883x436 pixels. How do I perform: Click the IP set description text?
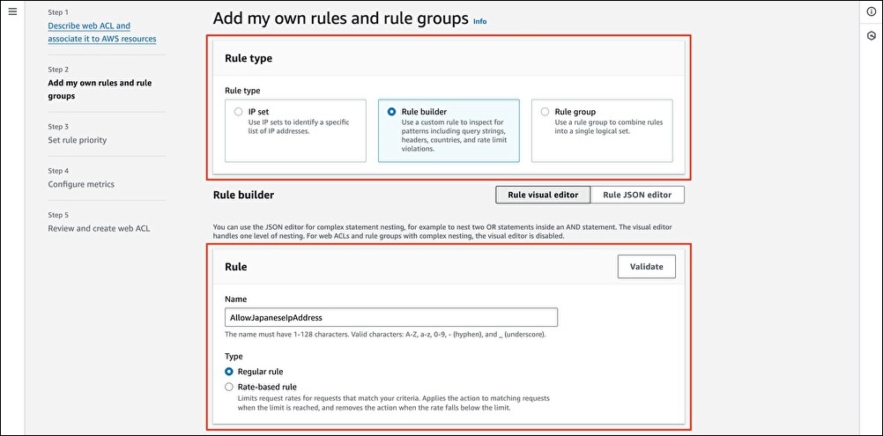point(301,127)
